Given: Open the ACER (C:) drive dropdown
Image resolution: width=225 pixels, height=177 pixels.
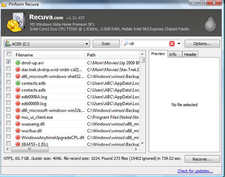Looking at the screenshot, I should pos(87,44).
